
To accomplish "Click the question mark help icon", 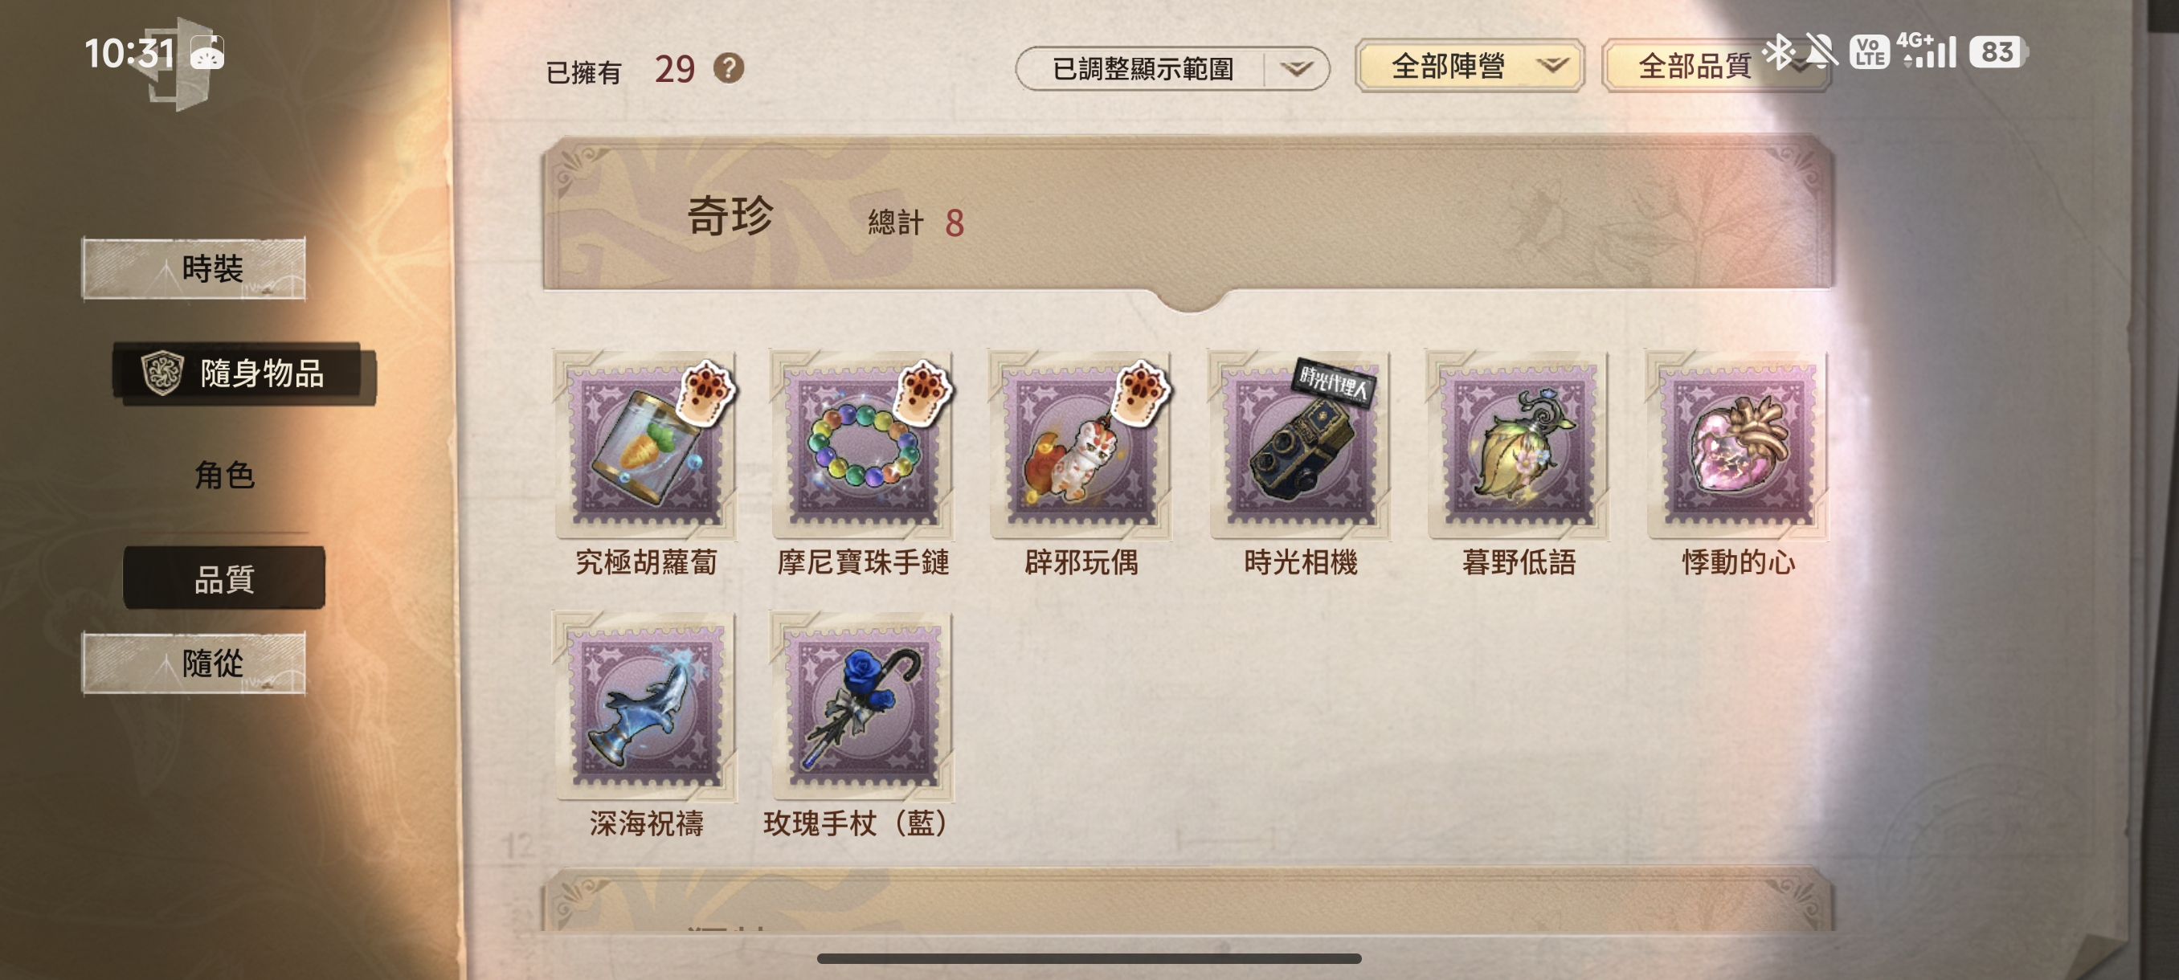I will tap(728, 67).
